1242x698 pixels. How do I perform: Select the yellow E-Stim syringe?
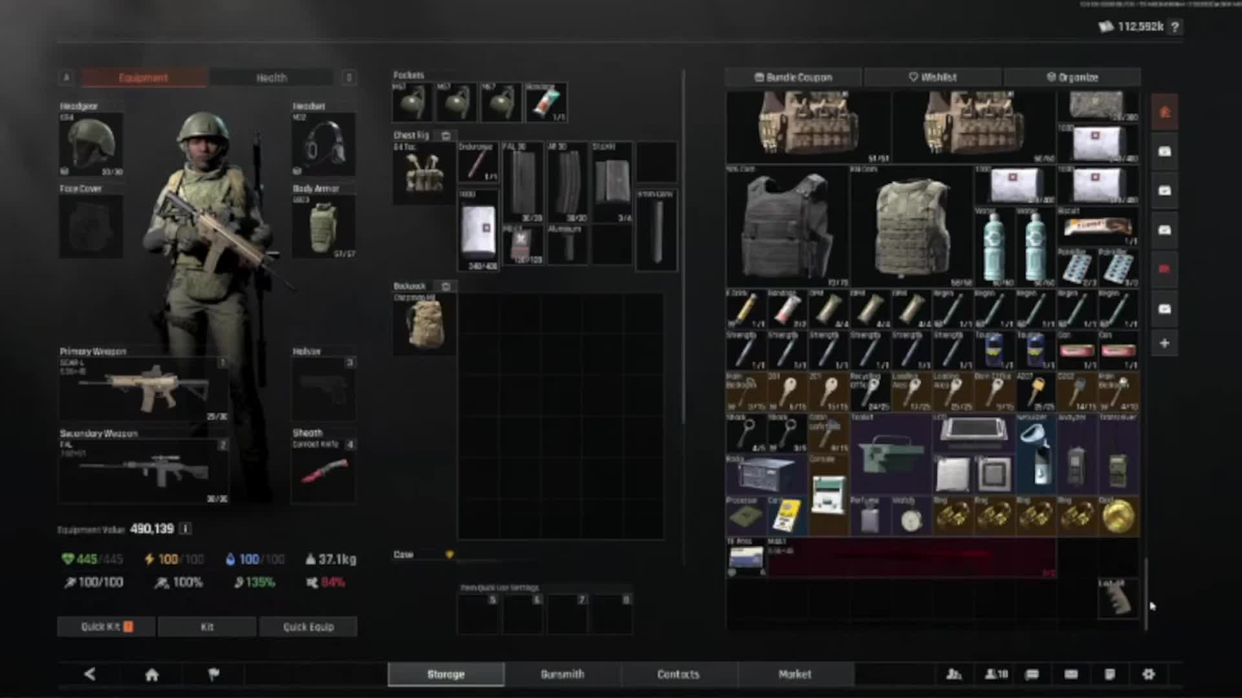(x=746, y=310)
